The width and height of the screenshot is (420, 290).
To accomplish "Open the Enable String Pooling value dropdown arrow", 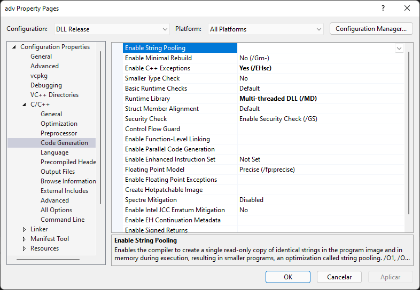I will (x=399, y=49).
